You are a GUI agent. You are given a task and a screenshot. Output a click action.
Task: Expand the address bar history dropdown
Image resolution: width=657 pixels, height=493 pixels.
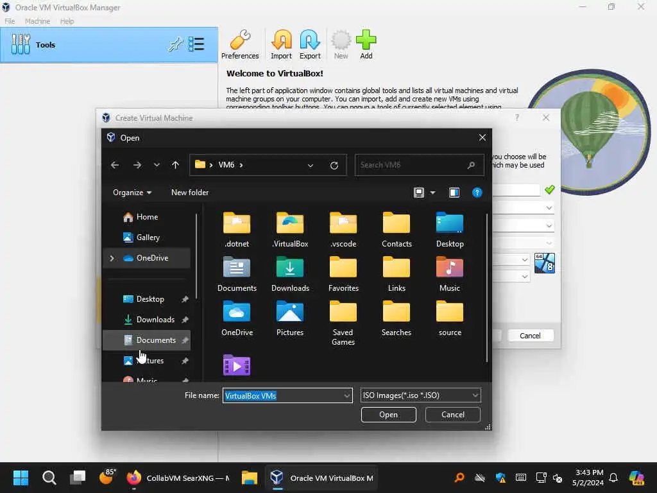click(311, 165)
